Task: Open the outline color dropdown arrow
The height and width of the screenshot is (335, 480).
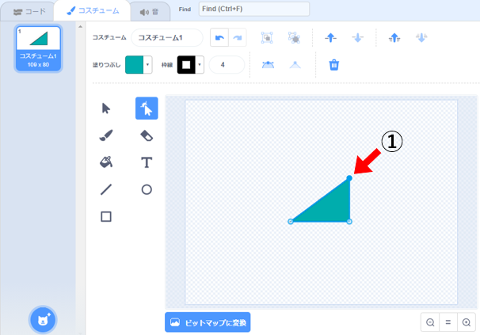Action: point(200,65)
